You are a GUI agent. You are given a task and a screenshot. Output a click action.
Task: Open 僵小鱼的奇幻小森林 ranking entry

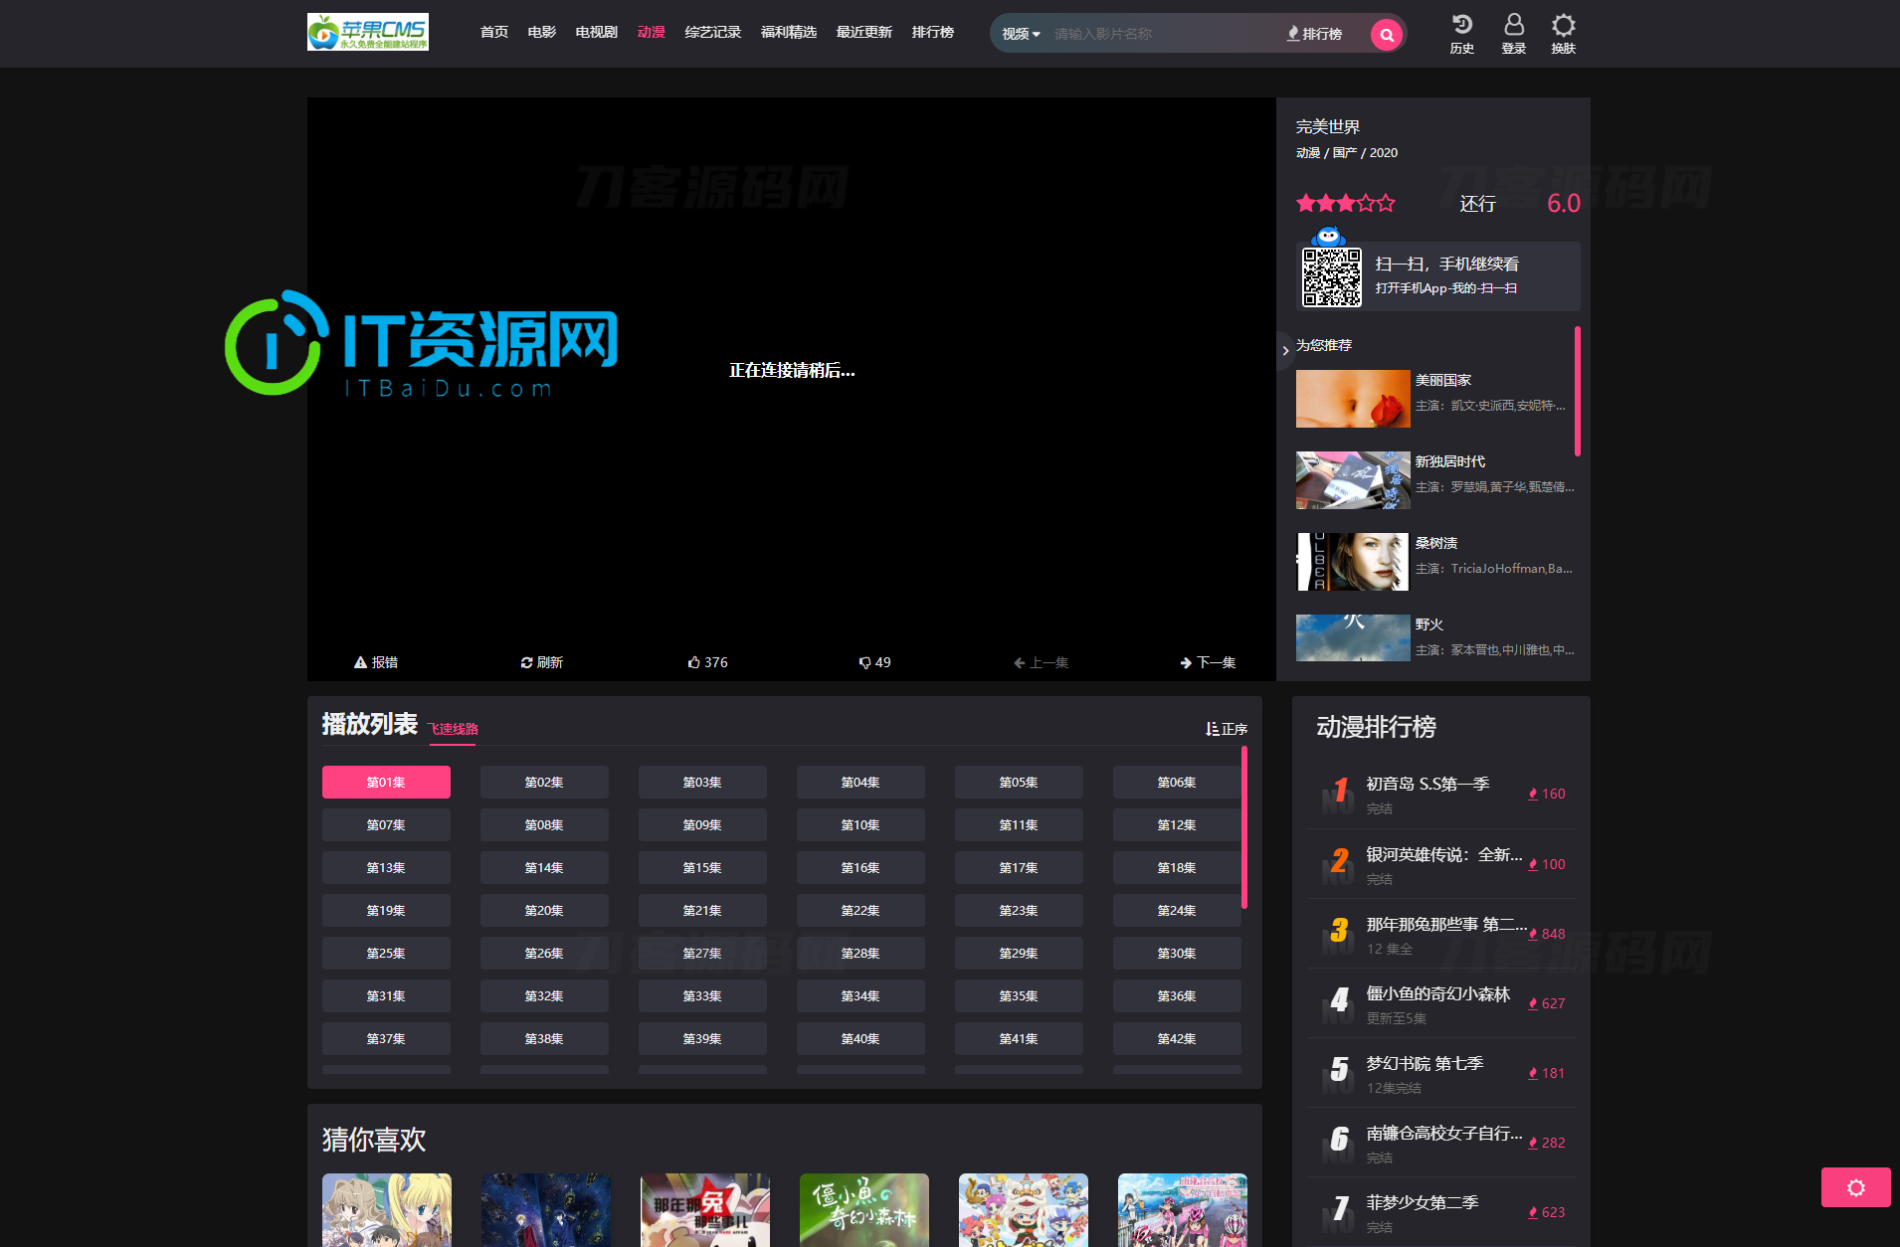click(x=1441, y=1003)
